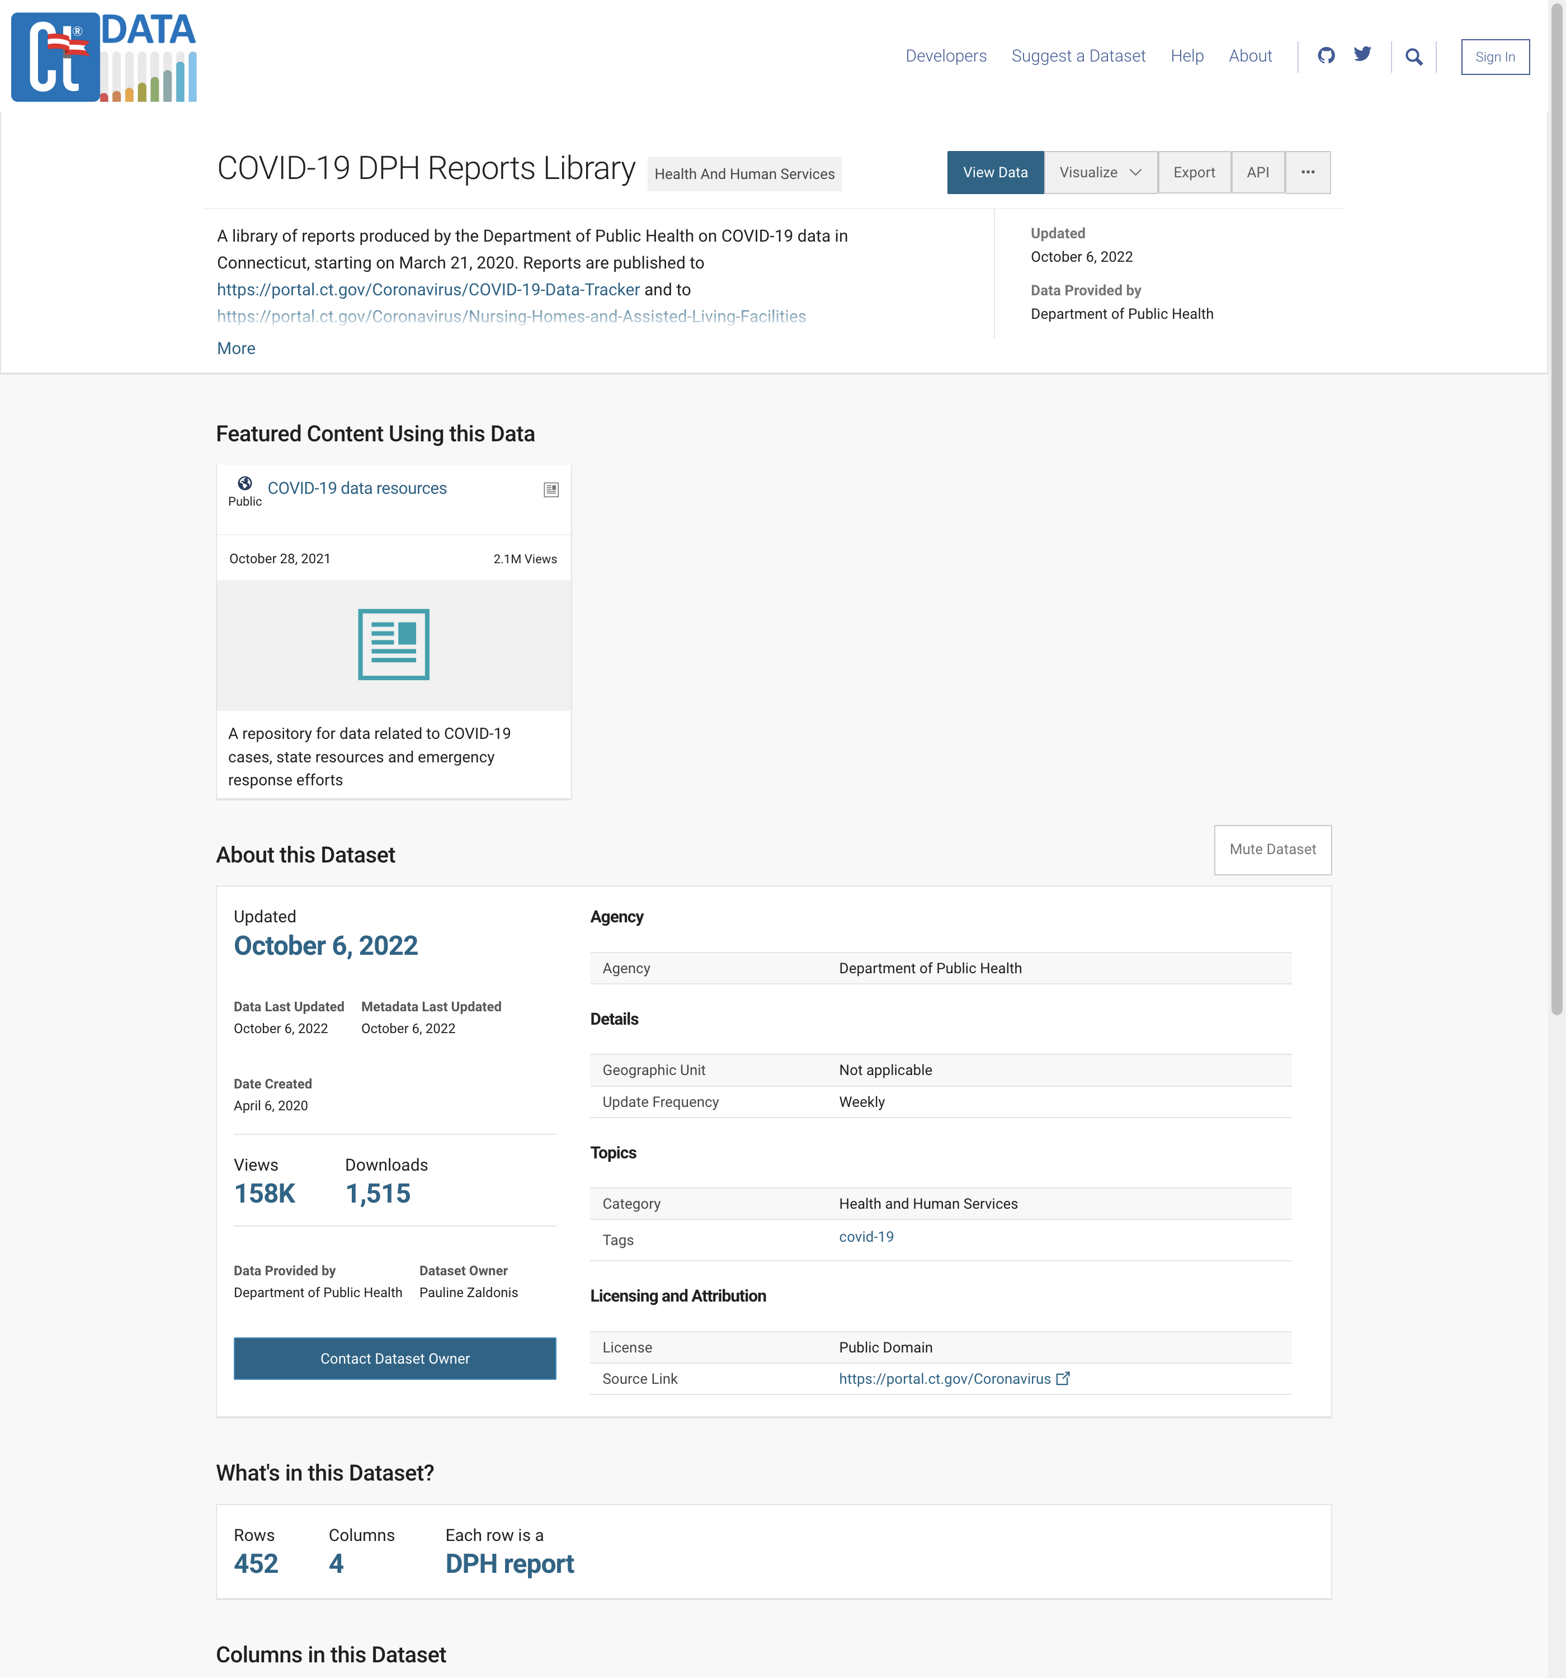Viewport: 1566px width, 1678px height.
Task: Click the story icon on featured card
Action: coord(550,489)
